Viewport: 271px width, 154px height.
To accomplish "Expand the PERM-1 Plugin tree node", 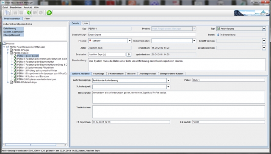I will point(8,50).
